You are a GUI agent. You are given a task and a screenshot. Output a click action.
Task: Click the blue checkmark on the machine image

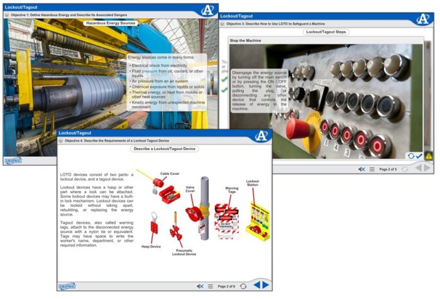pyautogui.click(x=419, y=156)
